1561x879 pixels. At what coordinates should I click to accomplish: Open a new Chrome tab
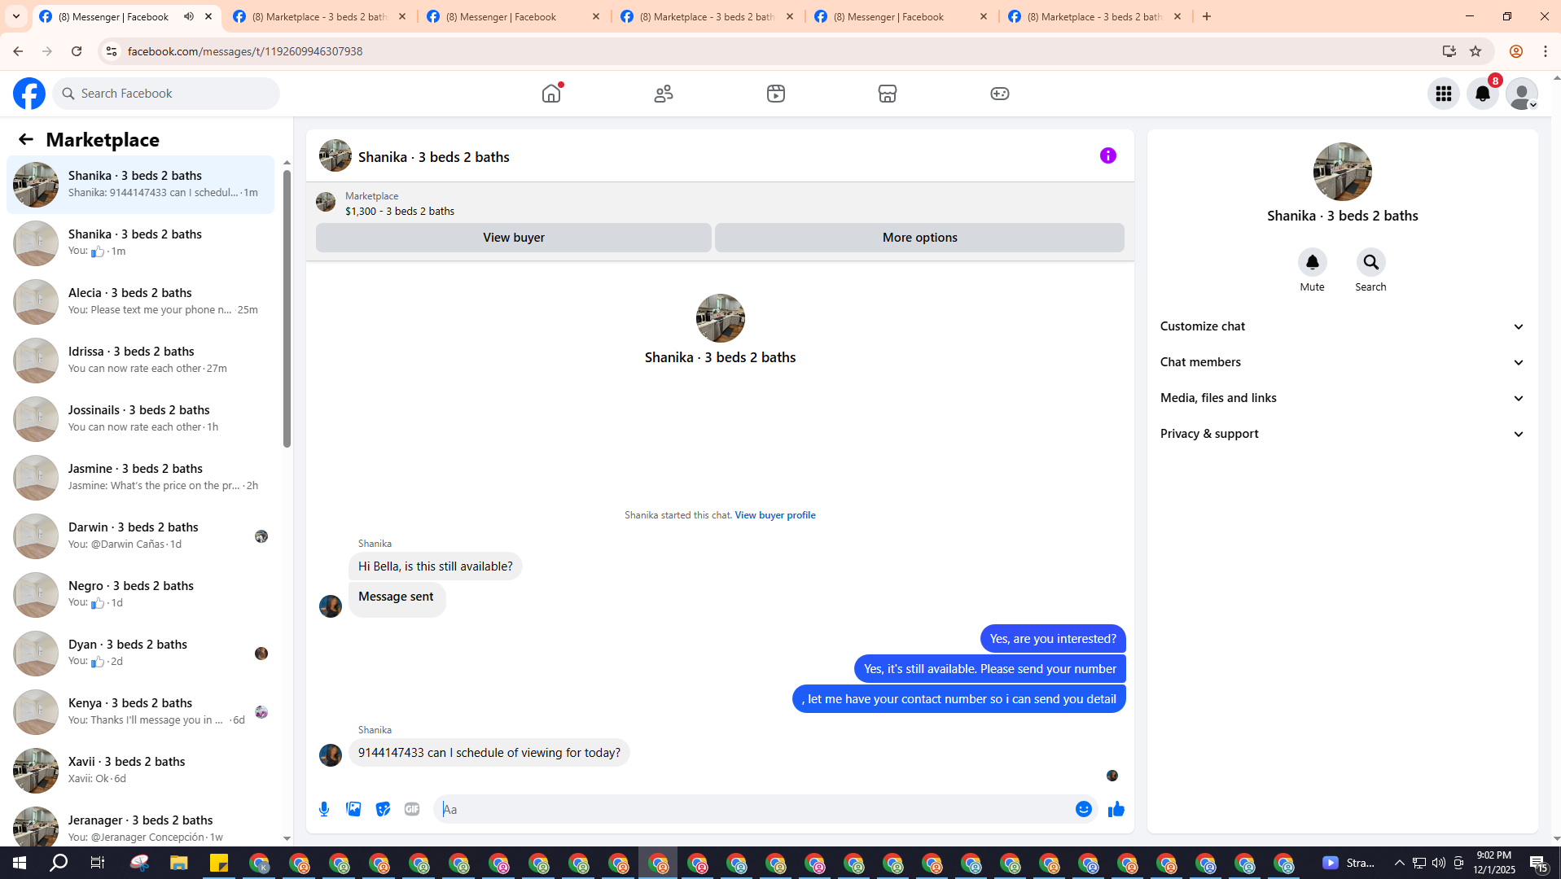[x=1207, y=16]
